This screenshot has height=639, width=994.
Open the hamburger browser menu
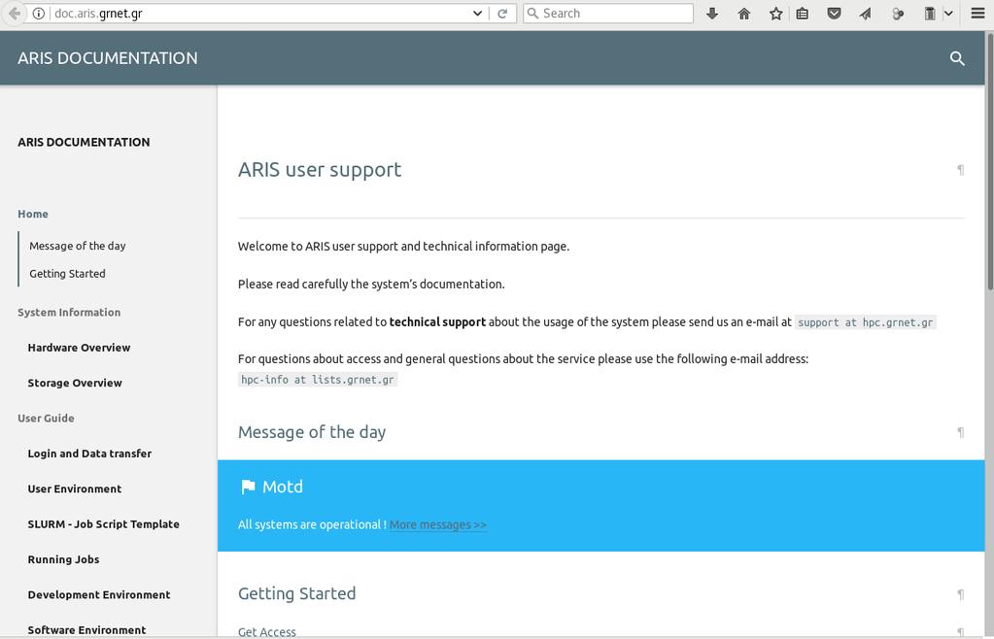point(977,14)
